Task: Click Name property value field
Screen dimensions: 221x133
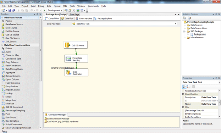Action: 209,104
